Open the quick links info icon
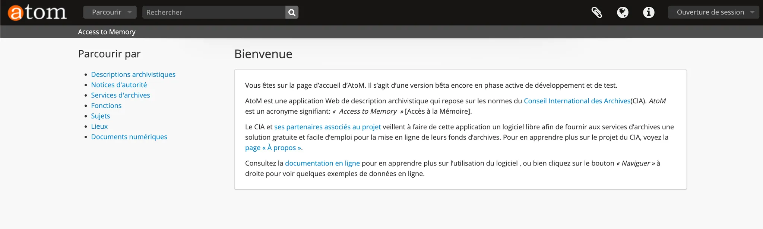763x229 pixels. pyautogui.click(x=649, y=12)
